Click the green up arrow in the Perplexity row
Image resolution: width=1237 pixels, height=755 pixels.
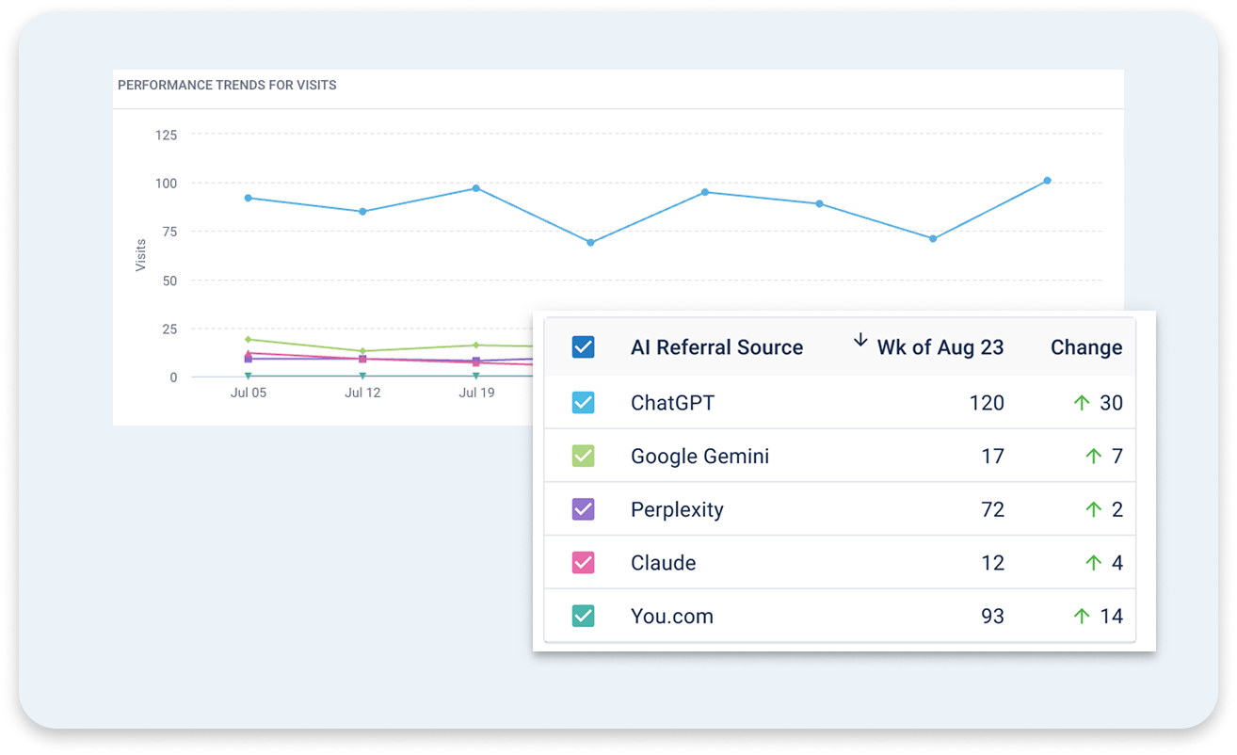[1093, 509]
